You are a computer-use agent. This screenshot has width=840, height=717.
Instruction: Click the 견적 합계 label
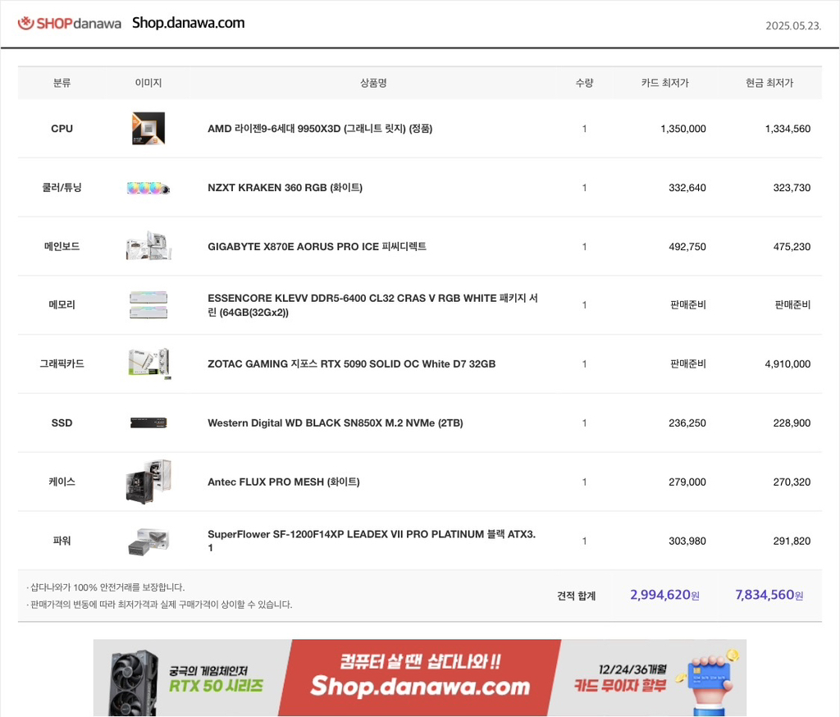[577, 596]
